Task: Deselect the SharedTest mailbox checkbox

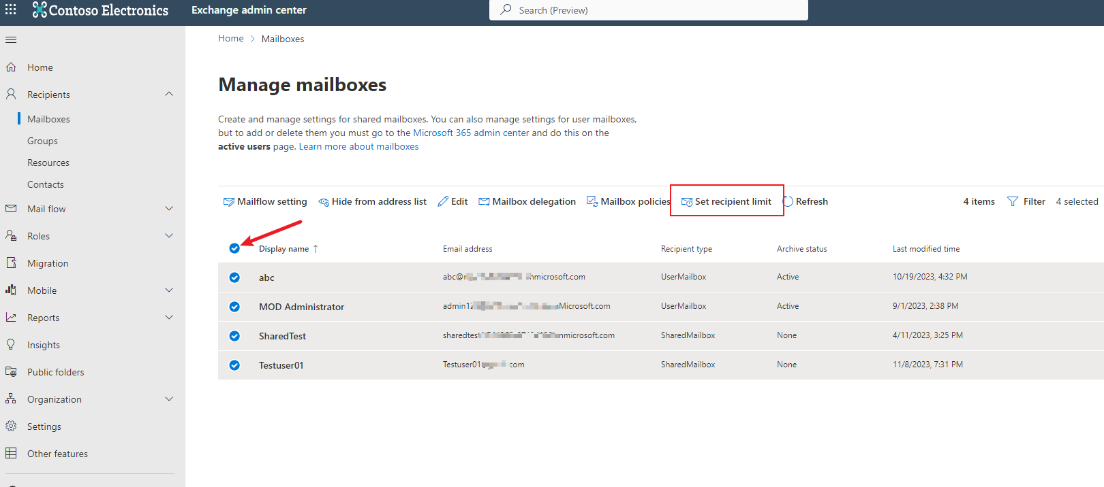Action: [234, 336]
